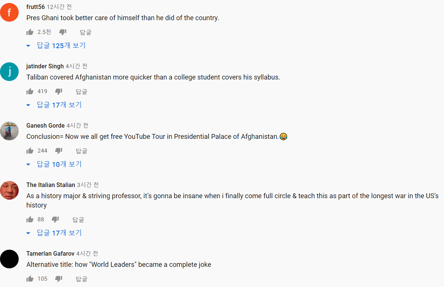Open Ganesh Gorde's profile picture
The height and width of the screenshot is (287, 444).
9,131
